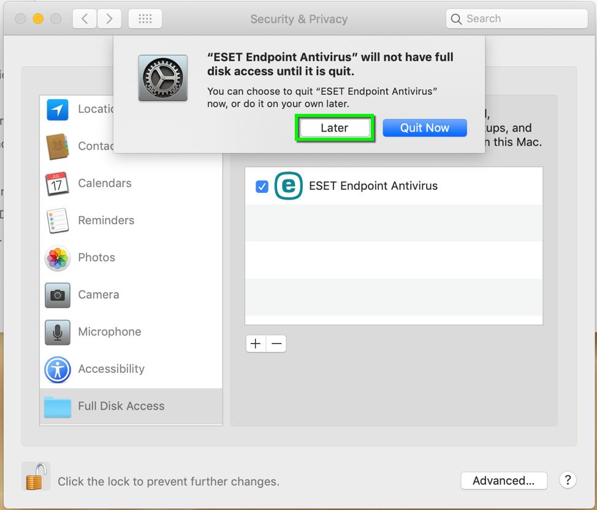Image resolution: width=597 pixels, height=510 pixels.
Task: Uncheck ESET Endpoint Antivirus checkbox
Action: tap(262, 186)
